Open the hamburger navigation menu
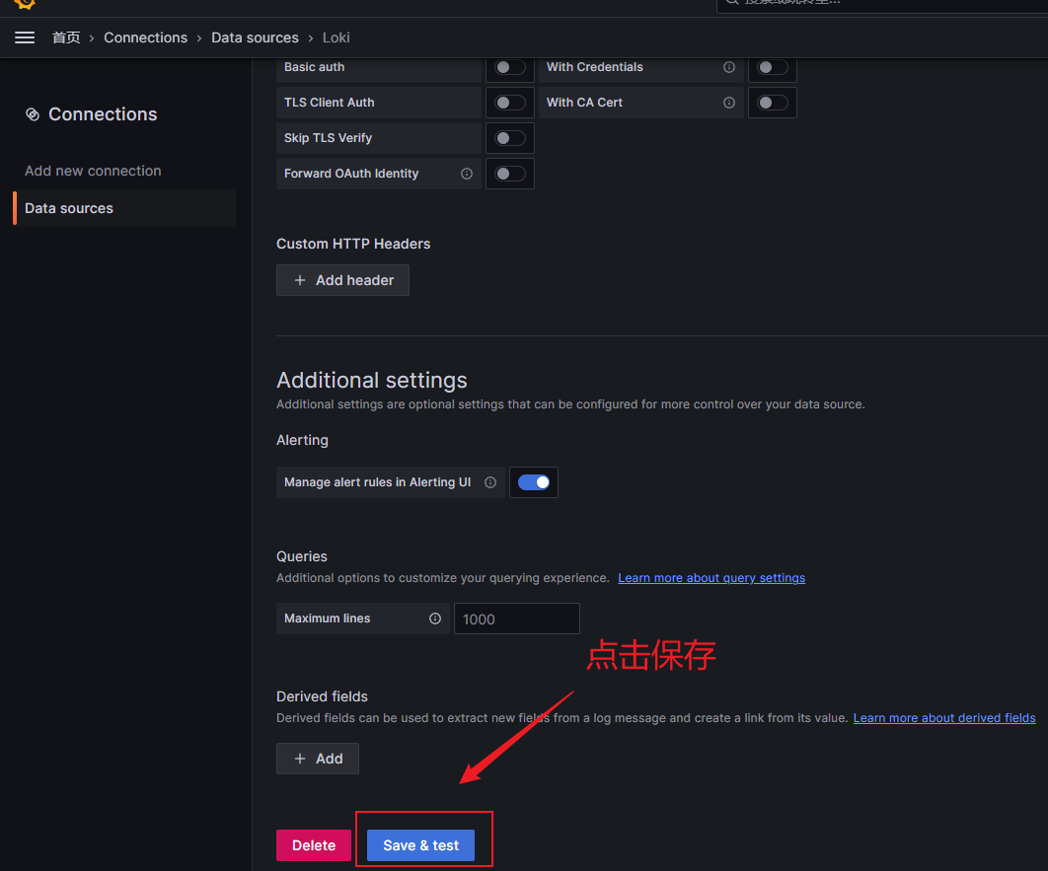 pyautogui.click(x=25, y=37)
